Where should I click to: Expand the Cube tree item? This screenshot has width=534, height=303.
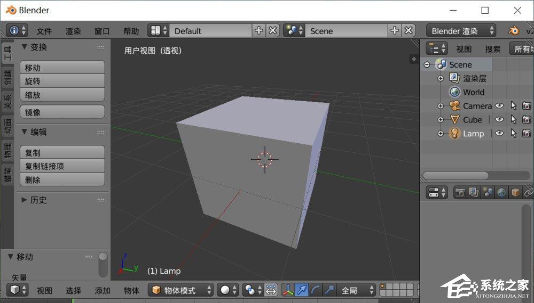click(441, 120)
